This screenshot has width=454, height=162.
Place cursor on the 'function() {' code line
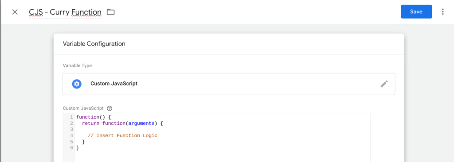point(94,117)
